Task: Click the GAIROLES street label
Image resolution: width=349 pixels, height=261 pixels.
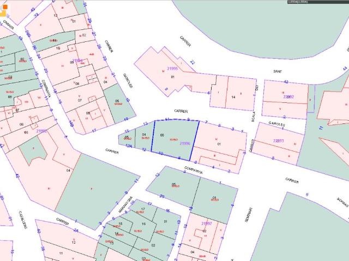Action: click(x=276, y=125)
